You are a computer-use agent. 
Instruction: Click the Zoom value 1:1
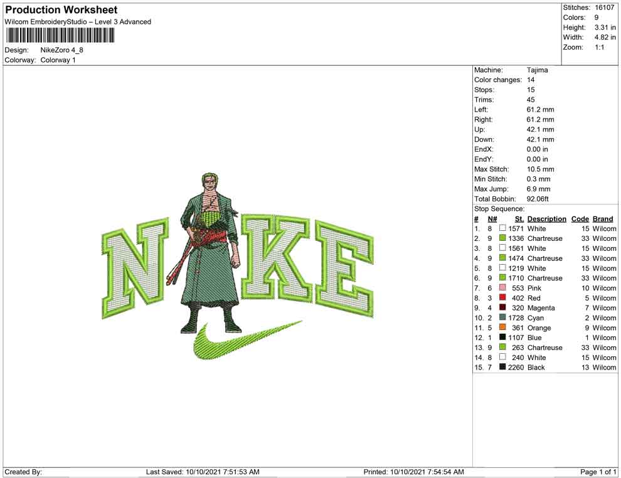coord(599,47)
